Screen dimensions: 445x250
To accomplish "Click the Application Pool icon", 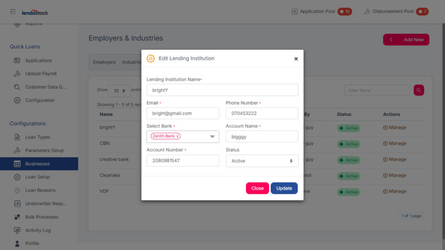I will click(x=295, y=11).
